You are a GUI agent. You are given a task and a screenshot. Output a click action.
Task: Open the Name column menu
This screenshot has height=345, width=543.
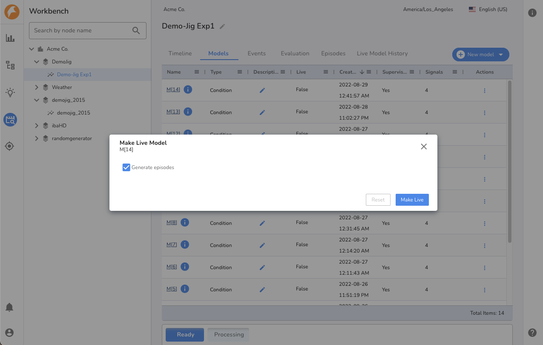[x=197, y=72]
